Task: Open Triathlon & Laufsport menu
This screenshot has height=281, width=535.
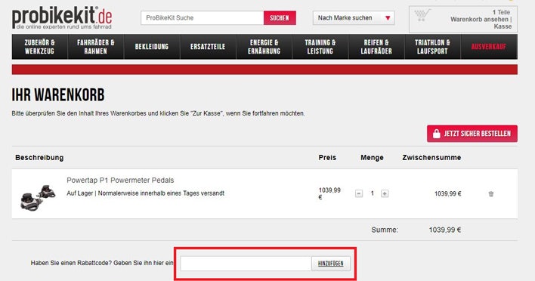Action: coord(432,47)
